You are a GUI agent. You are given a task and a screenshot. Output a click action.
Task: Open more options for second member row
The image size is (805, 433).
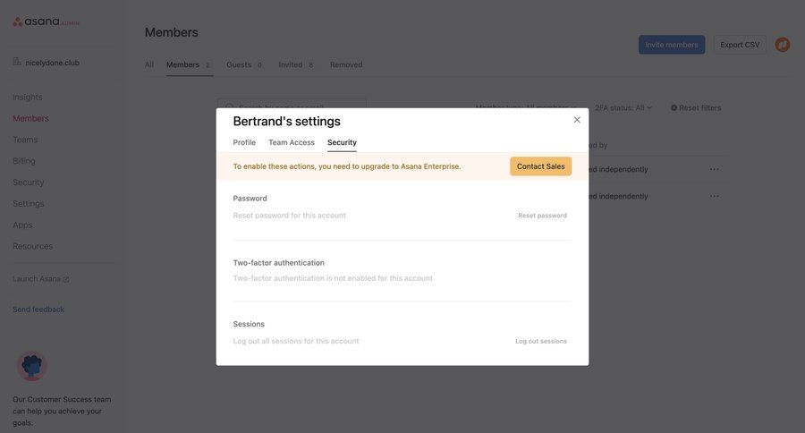coord(714,196)
